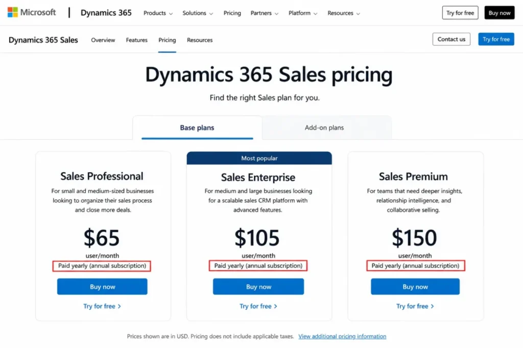Click the Sales Enterprise plan heading
Viewport: 523px width, 348px height.
258,177
